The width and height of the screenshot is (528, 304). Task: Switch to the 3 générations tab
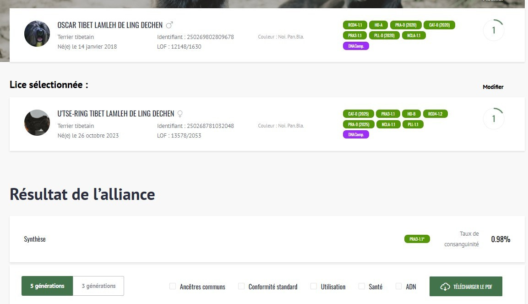pyautogui.click(x=98, y=286)
